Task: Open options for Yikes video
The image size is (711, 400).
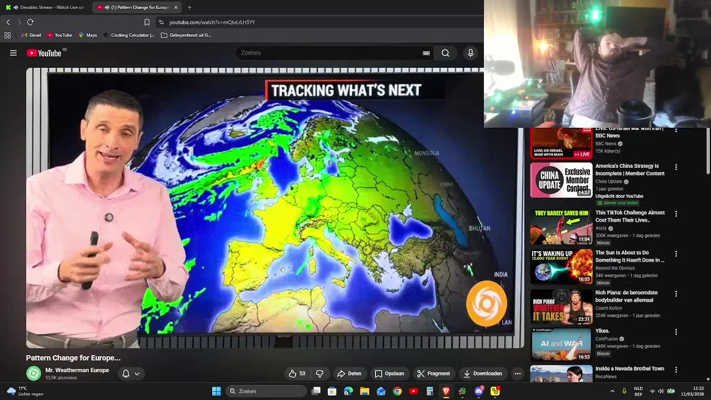Action: click(x=676, y=332)
